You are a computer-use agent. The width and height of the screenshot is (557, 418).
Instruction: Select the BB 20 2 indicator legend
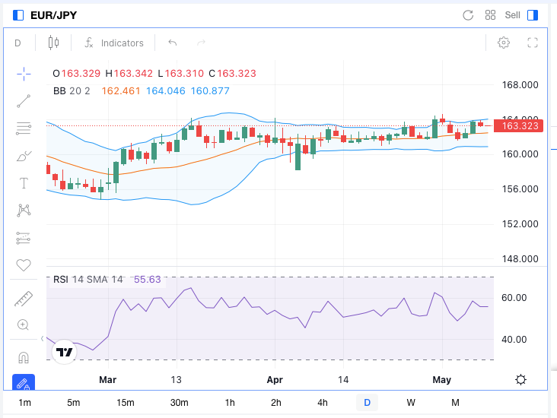[x=72, y=91]
